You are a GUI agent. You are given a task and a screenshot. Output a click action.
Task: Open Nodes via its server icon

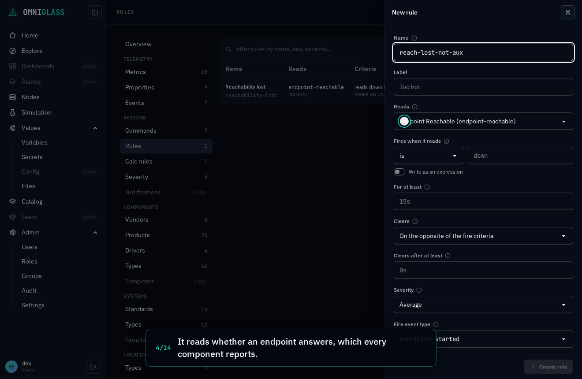[x=13, y=97]
